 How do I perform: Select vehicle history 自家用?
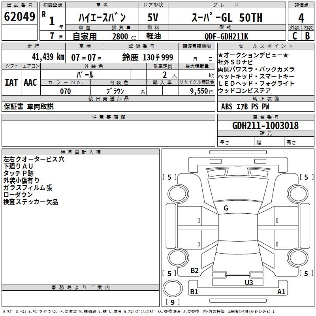click(x=85, y=36)
